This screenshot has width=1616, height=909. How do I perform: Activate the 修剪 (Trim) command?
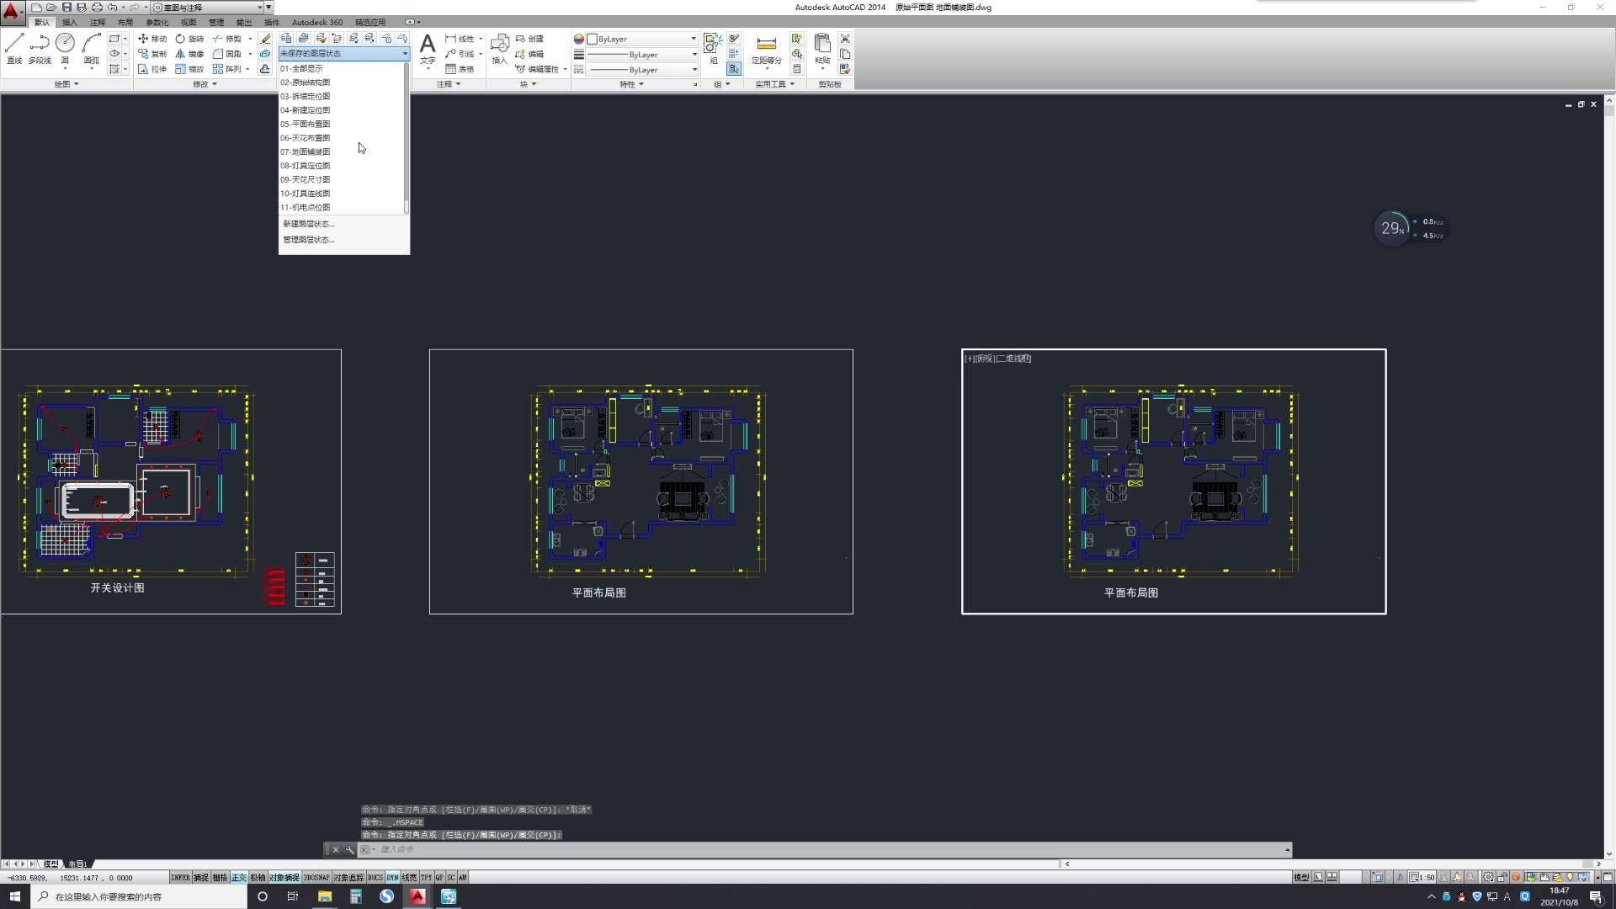click(227, 39)
